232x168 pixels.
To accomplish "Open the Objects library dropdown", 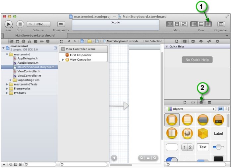I will pos(191,109).
